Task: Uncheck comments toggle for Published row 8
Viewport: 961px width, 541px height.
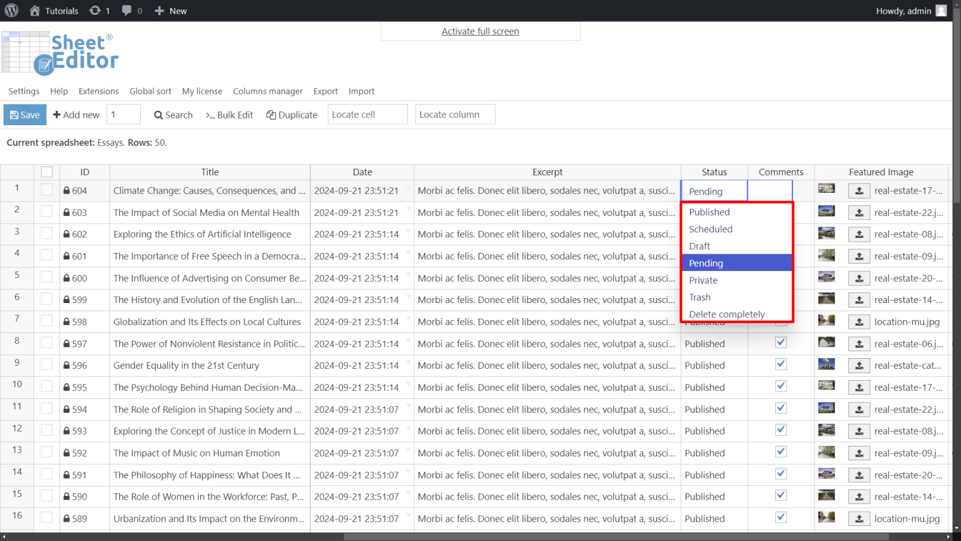Action: click(x=780, y=342)
